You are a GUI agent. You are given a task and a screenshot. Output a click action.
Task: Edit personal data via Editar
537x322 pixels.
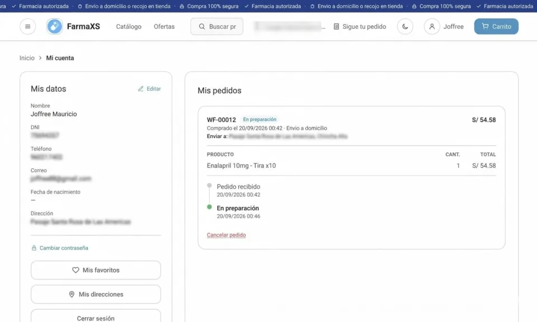[149, 89]
